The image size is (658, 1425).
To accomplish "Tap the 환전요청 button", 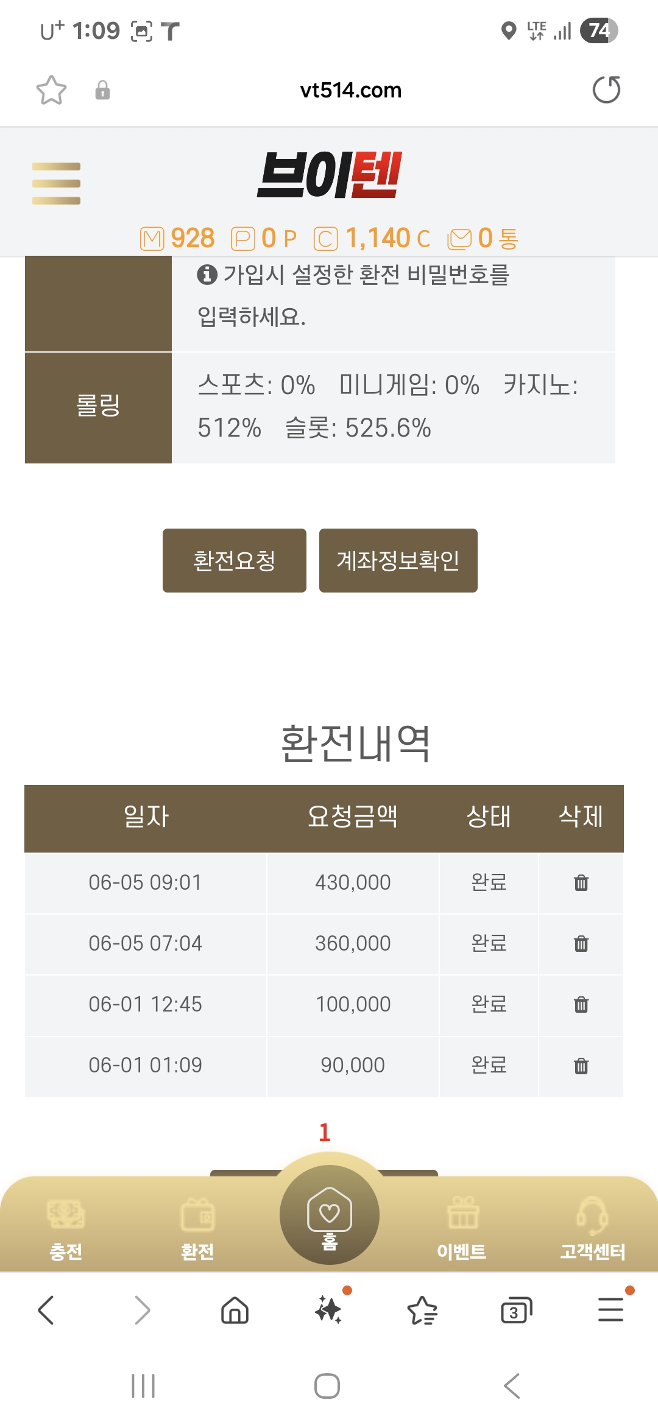I will [235, 560].
